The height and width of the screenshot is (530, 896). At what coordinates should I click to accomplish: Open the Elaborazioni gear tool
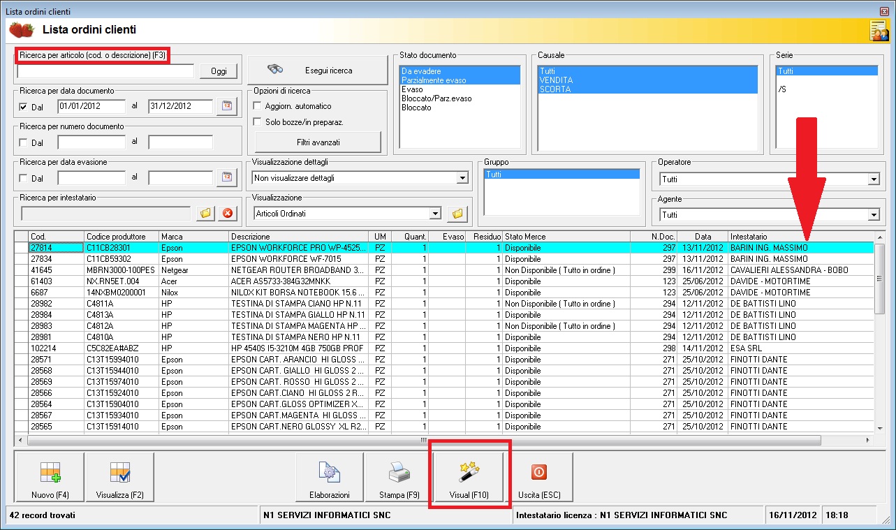[x=330, y=478]
